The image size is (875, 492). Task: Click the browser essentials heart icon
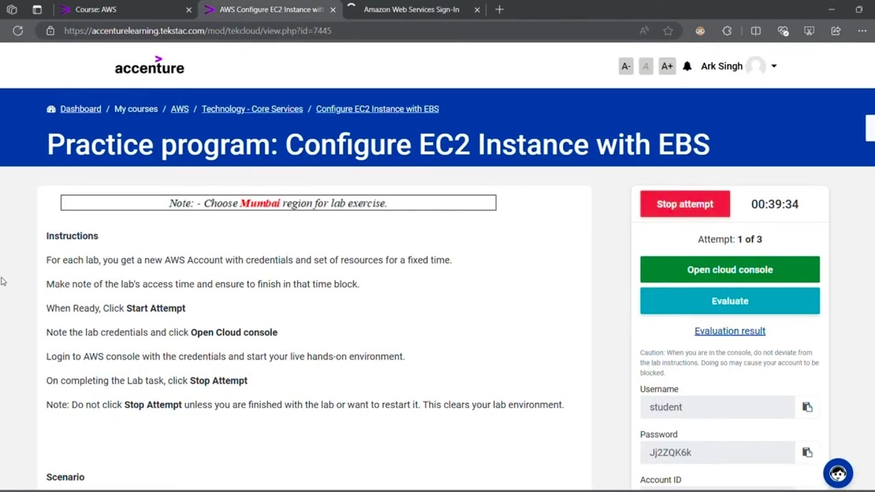(783, 31)
